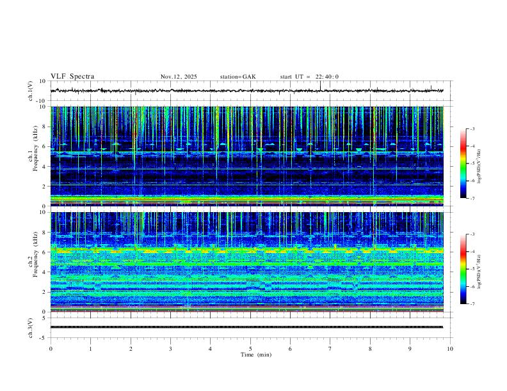Click '-7' on the ch.2 color scale
This screenshot has height=391, width=507.
coord(472,304)
